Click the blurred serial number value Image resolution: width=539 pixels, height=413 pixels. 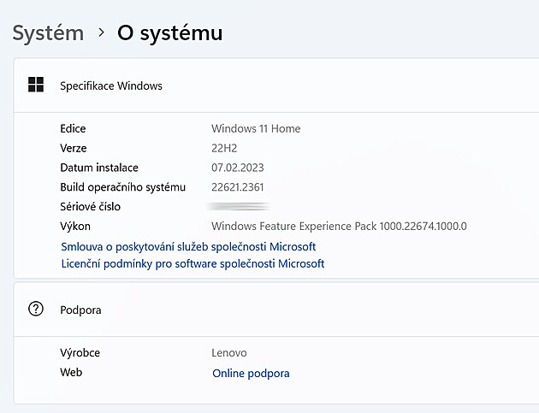240,207
